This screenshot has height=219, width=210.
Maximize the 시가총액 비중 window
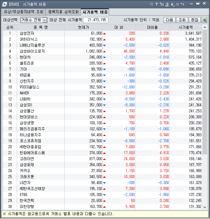click(x=198, y=4)
